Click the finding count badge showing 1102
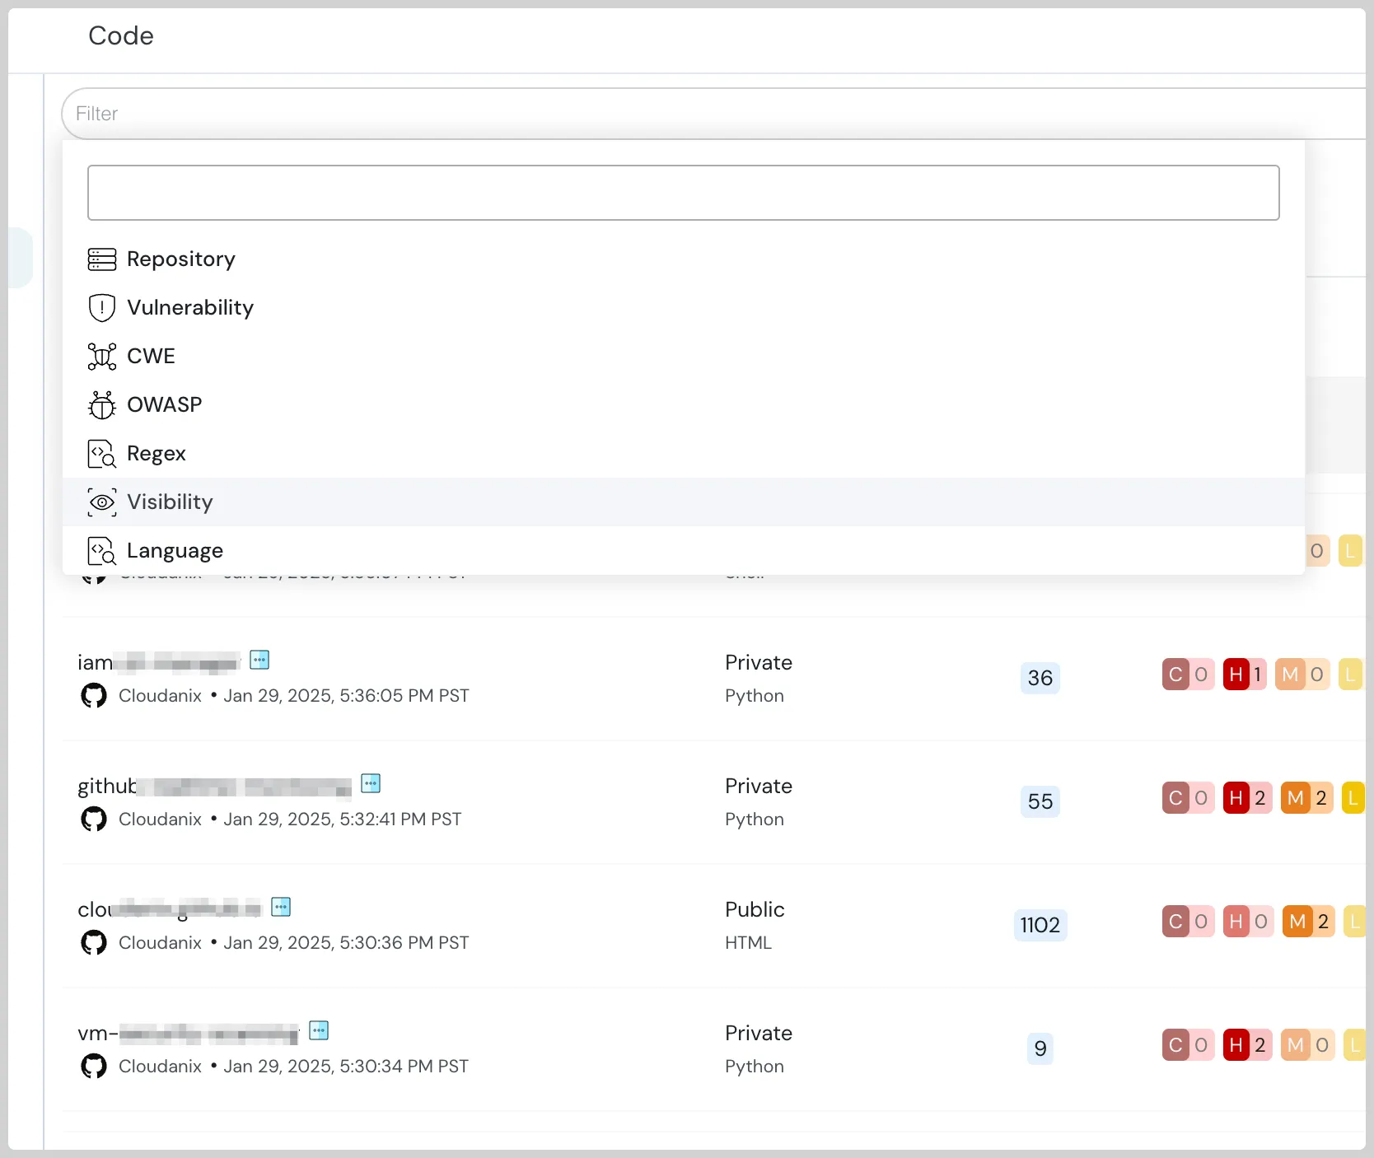The height and width of the screenshot is (1158, 1374). (1040, 925)
